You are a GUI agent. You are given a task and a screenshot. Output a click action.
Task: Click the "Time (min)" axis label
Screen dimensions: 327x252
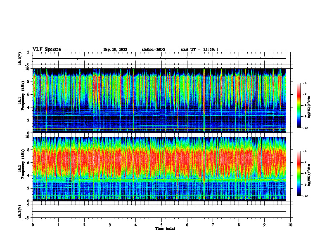pos(165,229)
